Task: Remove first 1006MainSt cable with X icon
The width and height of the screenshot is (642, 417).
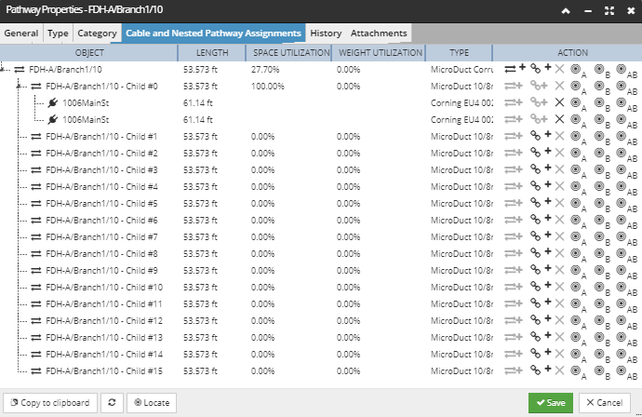Action: point(559,102)
